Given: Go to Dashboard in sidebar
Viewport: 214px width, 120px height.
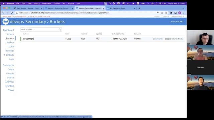Looking at the screenshot, I should [8, 30].
